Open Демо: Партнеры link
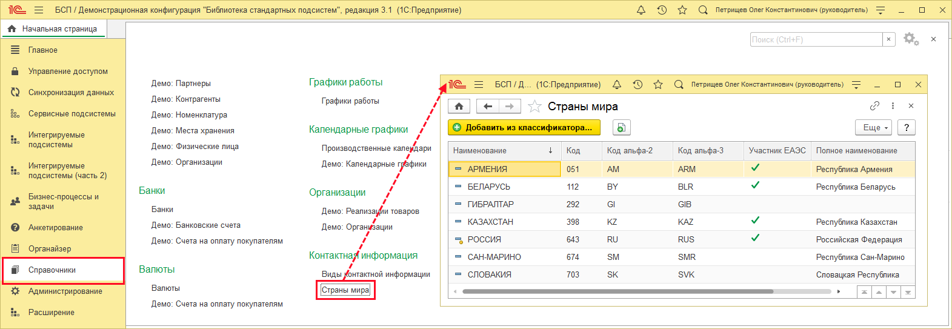Image resolution: width=952 pixels, height=329 pixels. 181,84
